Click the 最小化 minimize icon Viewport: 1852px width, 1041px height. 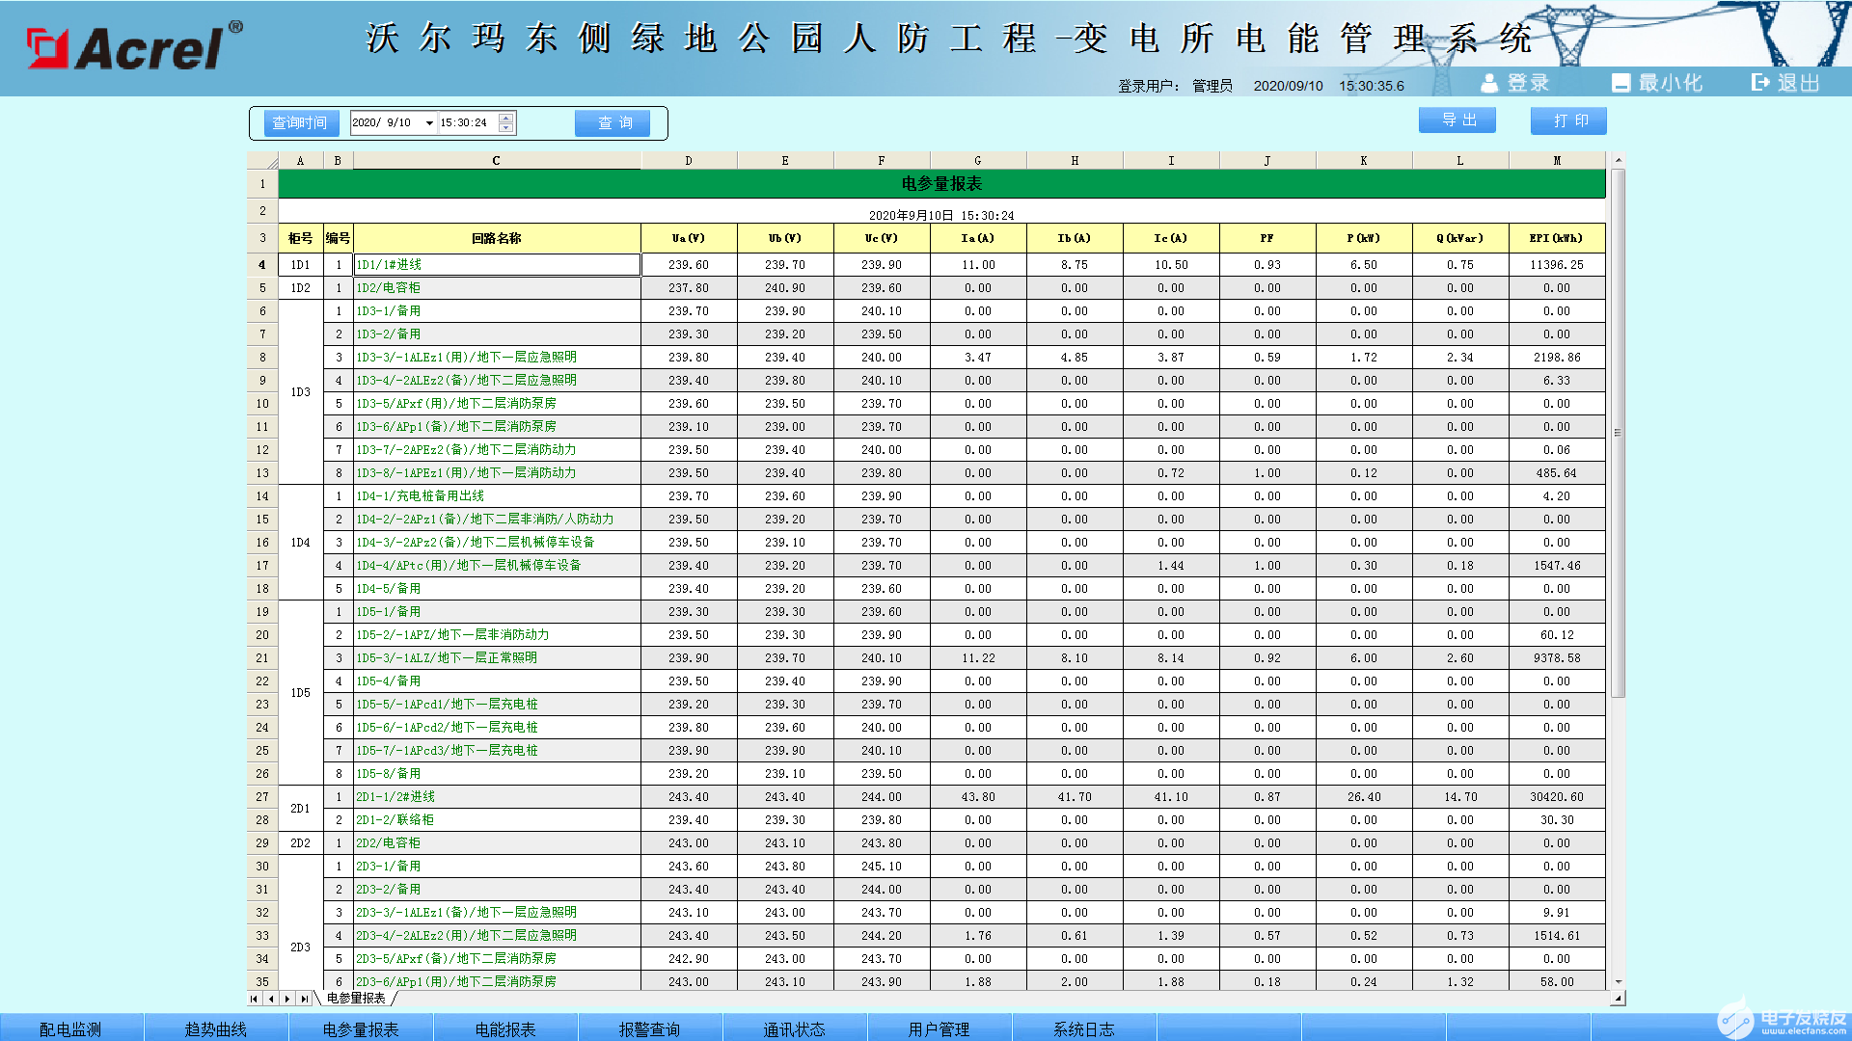[1620, 84]
